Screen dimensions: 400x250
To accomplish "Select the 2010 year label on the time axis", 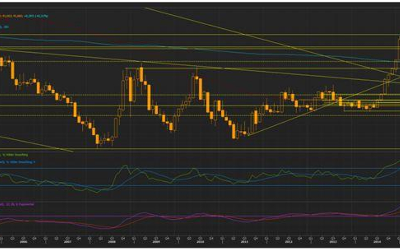I will tap(200, 242).
